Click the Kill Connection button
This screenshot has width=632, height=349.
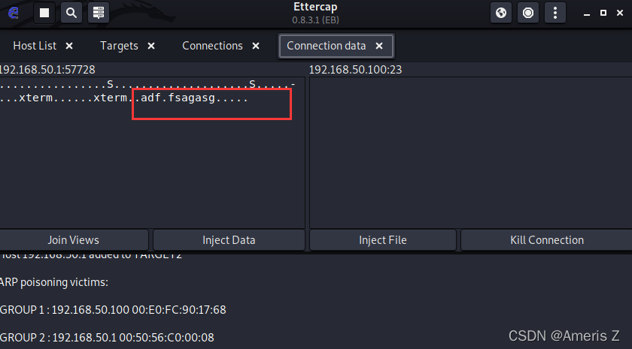[546, 240]
